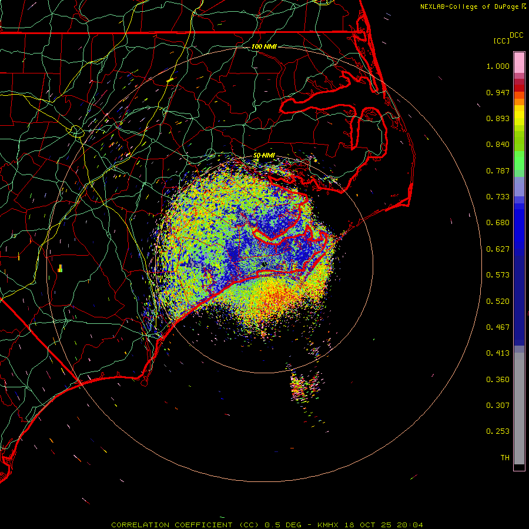The width and height of the screenshot is (529, 529).
Task: Click the 0.520 scale value
Action: coord(498,302)
